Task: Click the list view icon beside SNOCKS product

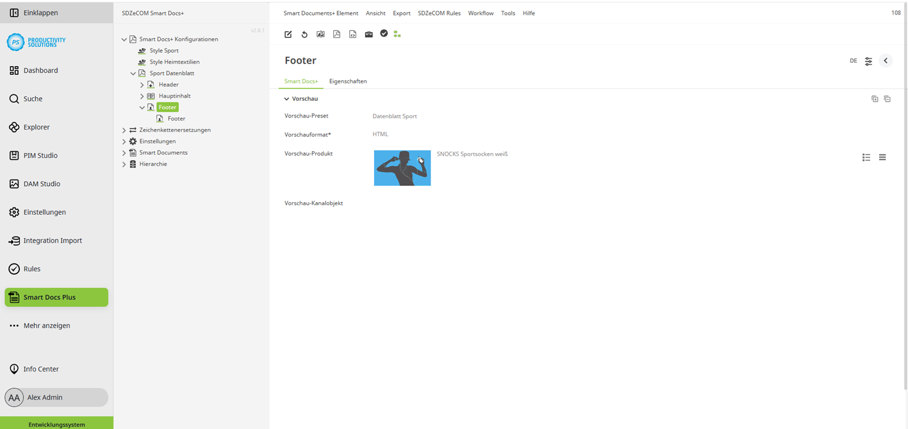Action: pos(866,157)
